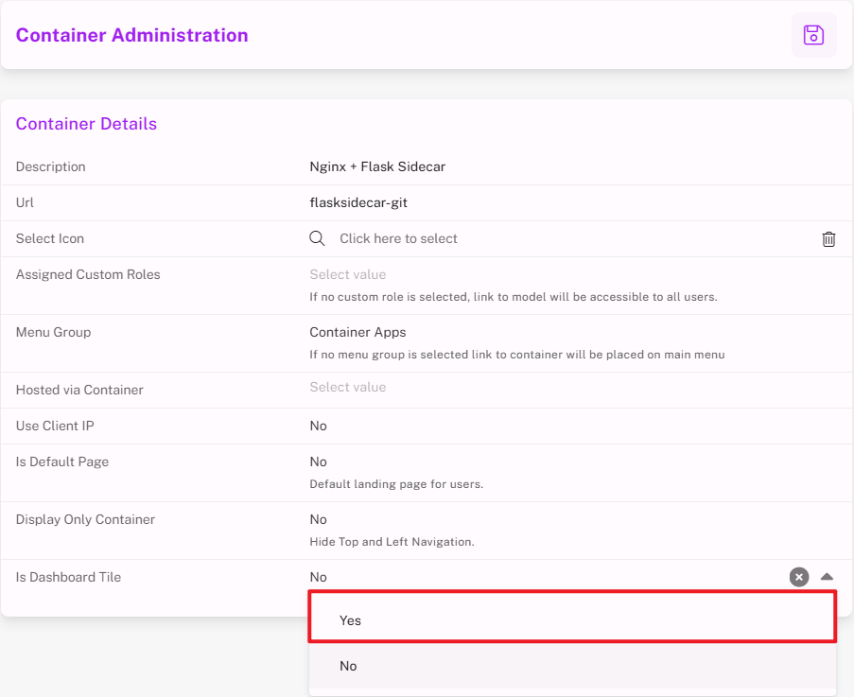Click the trash icon to remove icon
Image resolution: width=854 pixels, height=697 pixels.
[x=828, y=239]
